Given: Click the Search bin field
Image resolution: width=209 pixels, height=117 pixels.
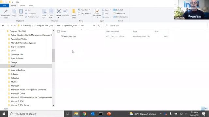Looking at the screenshot, I should point(155,26).
